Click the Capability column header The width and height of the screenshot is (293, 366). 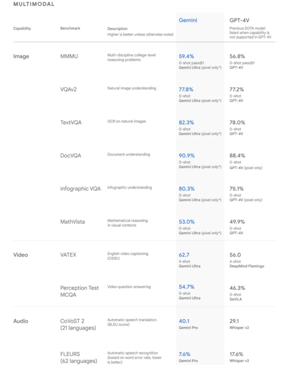click(x=22, y=28)
